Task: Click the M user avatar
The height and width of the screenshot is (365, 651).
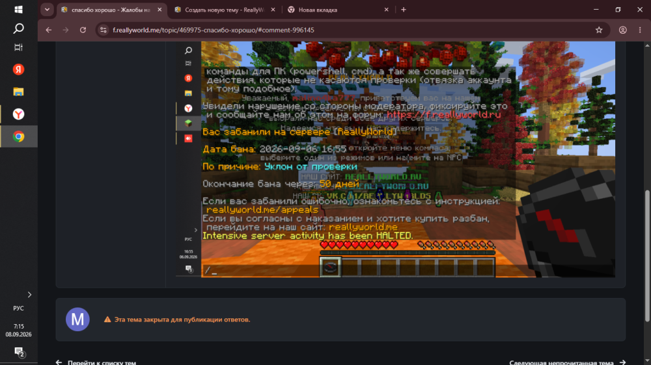Action: pos(77,320)
